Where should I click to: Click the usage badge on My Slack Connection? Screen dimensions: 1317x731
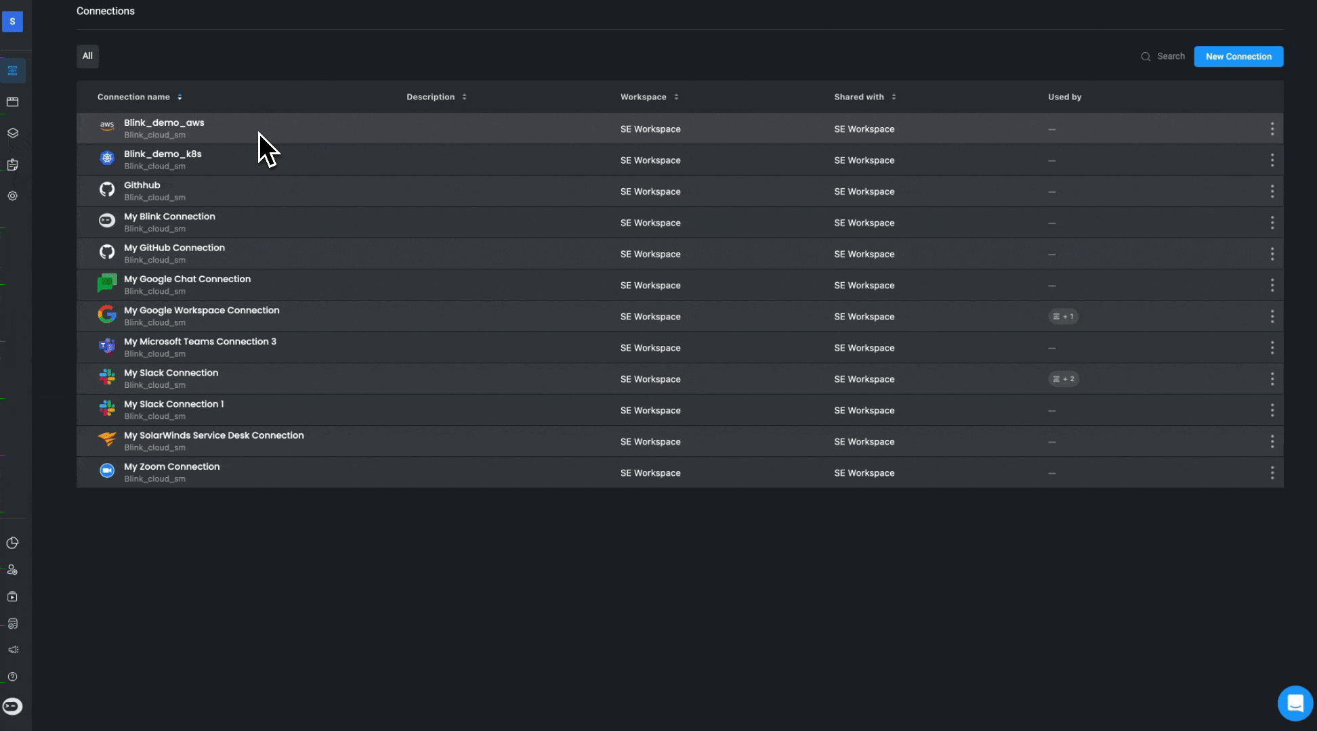tap(1063, 379)
